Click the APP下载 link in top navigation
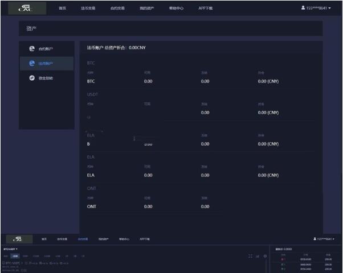This screenshot has width=343, height=273. [x=205, y=9]
